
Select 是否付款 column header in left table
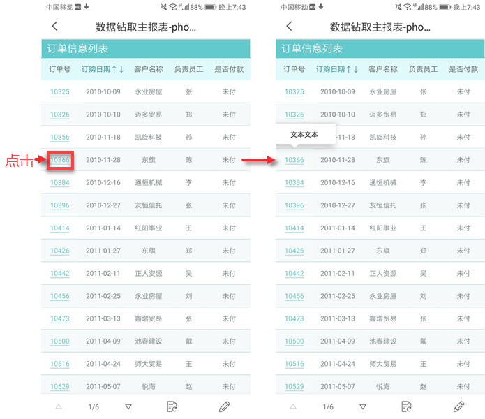coord(229,69)
